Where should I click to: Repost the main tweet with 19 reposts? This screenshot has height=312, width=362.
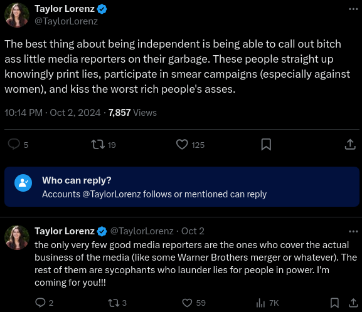(98, 145)
